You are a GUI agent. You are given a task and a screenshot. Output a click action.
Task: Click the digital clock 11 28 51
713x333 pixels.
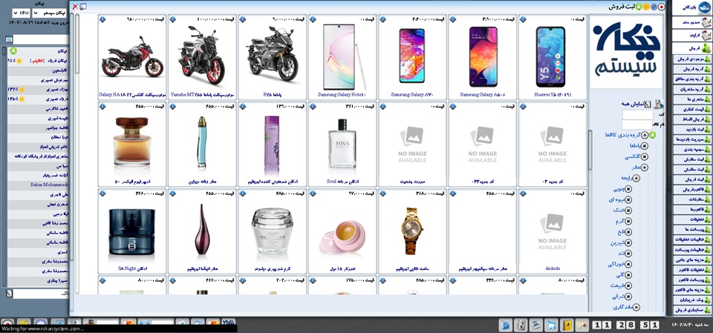[x=625, y=325]
